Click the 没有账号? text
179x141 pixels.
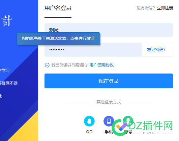[146, 8]
